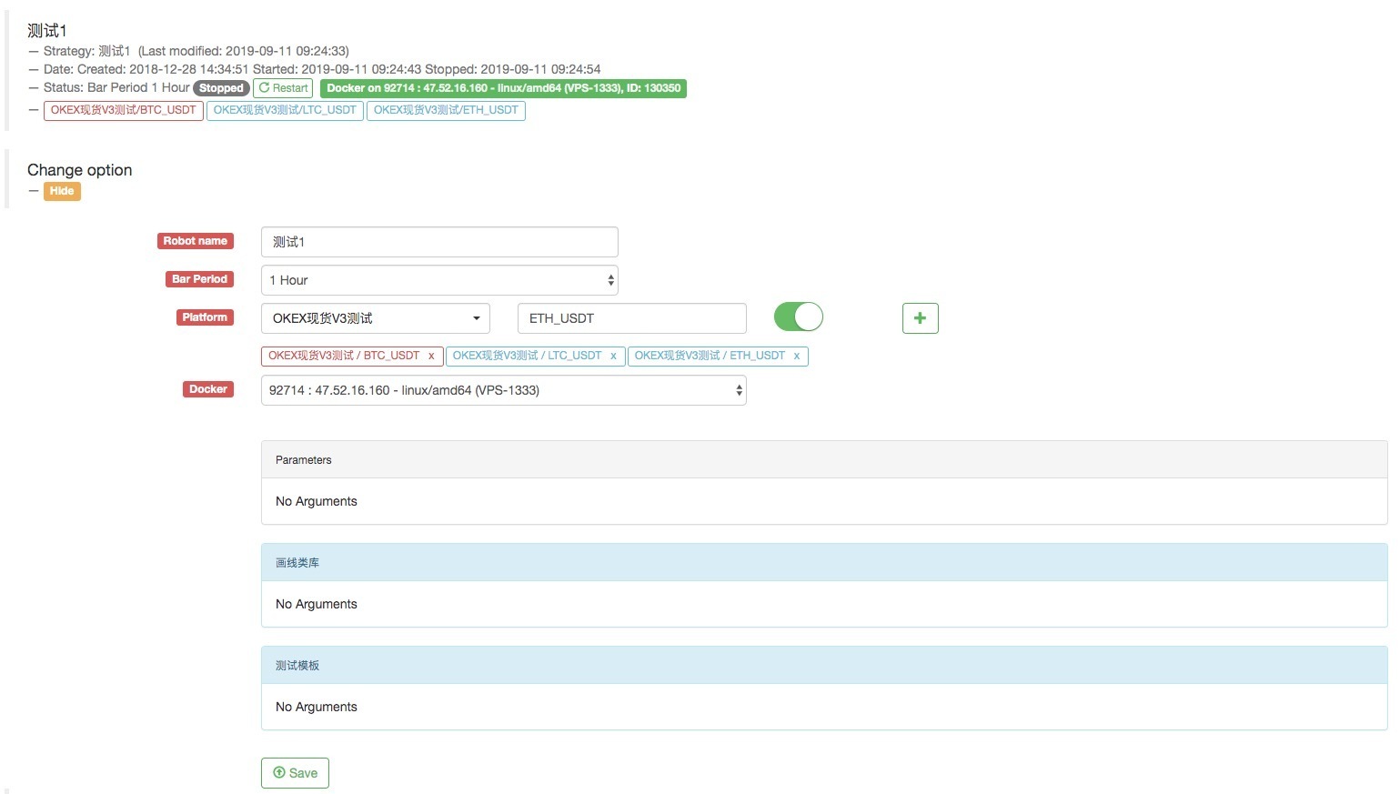Click the 测试模板 panel header
The image size is (1400, 794).
(824, 666)
